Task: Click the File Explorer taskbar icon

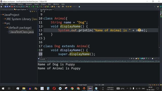Action: click(24, 88)
